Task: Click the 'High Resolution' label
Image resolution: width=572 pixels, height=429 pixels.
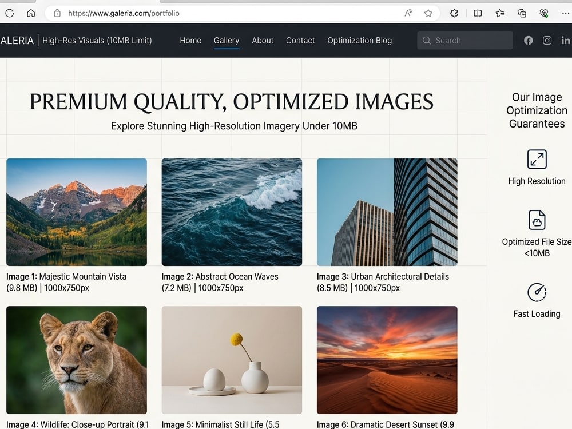Action: (x=537, y=181)
